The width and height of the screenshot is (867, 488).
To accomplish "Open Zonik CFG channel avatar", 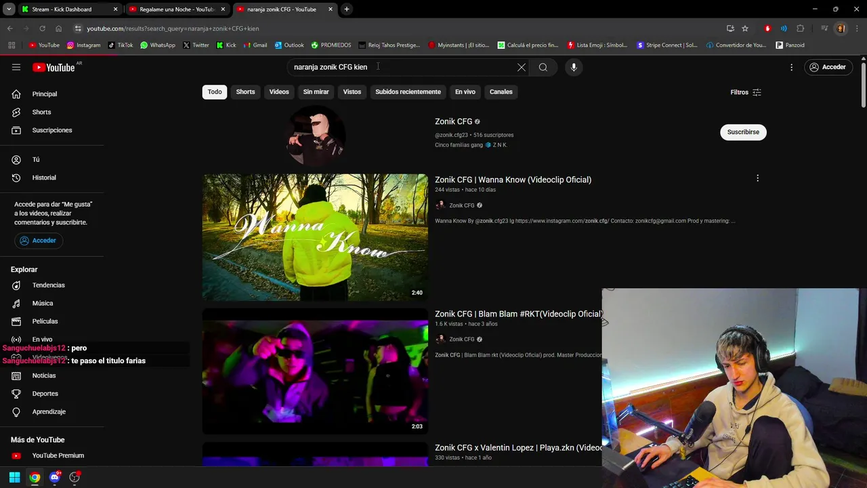I will 315,135.
